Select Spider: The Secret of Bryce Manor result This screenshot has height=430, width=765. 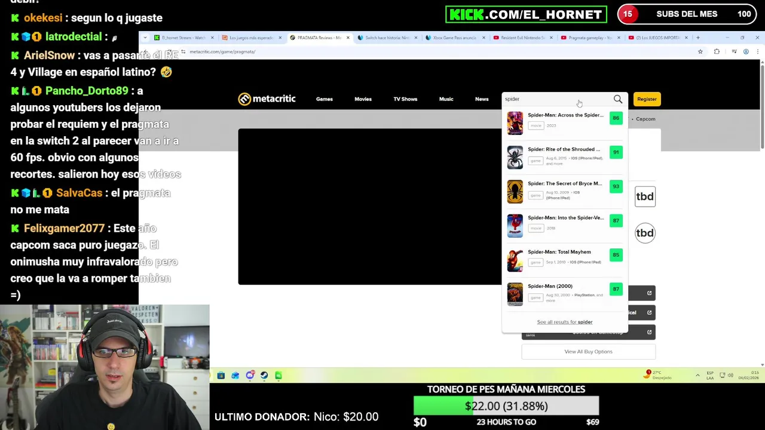(x=565, y=191)
